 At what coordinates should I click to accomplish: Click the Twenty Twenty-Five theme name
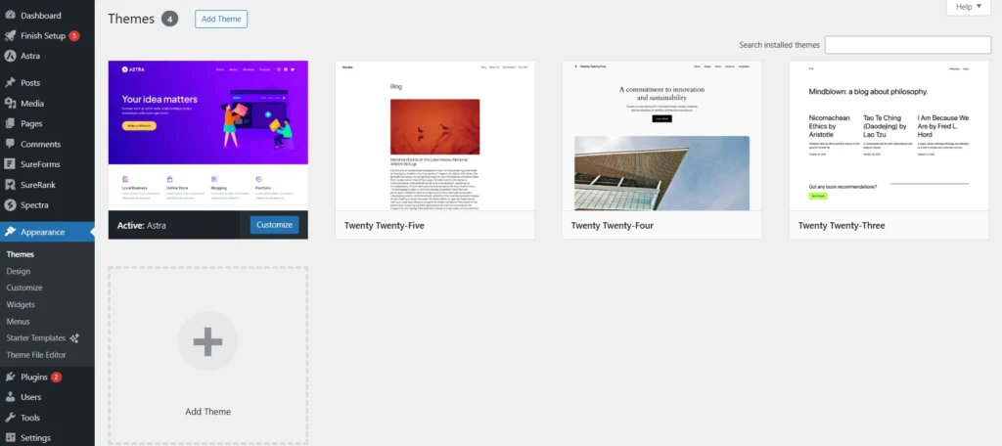tap(384, 226)
